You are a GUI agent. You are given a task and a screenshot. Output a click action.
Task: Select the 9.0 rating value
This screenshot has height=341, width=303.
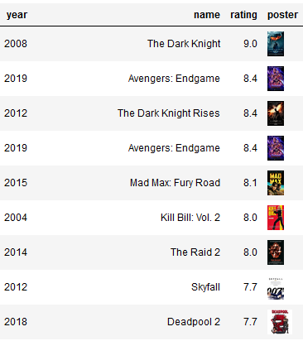pos(250,44)
